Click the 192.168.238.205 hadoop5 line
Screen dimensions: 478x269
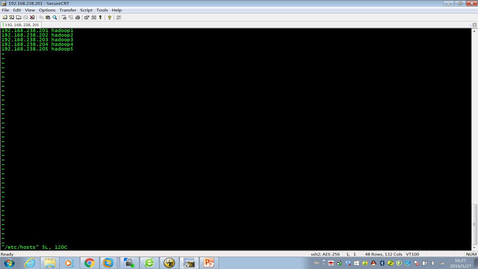(x=37, y=49)
